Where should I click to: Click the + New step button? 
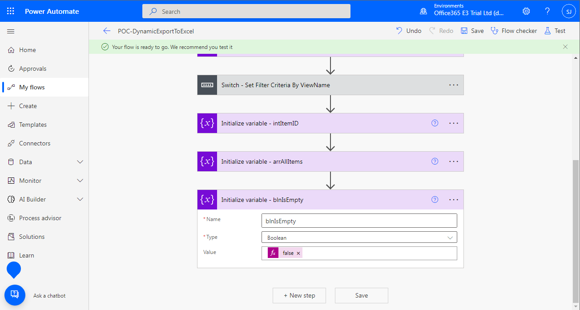(299, 295)
